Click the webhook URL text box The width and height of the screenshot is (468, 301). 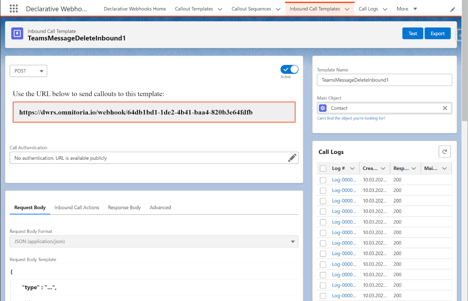[154, 112]
